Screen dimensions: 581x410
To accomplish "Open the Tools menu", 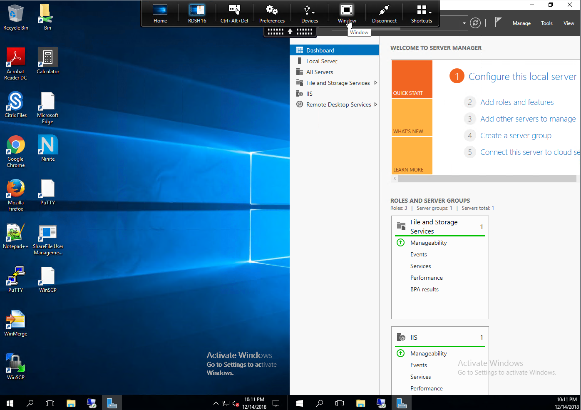I will pyautogui.click(x=546, y=23).
